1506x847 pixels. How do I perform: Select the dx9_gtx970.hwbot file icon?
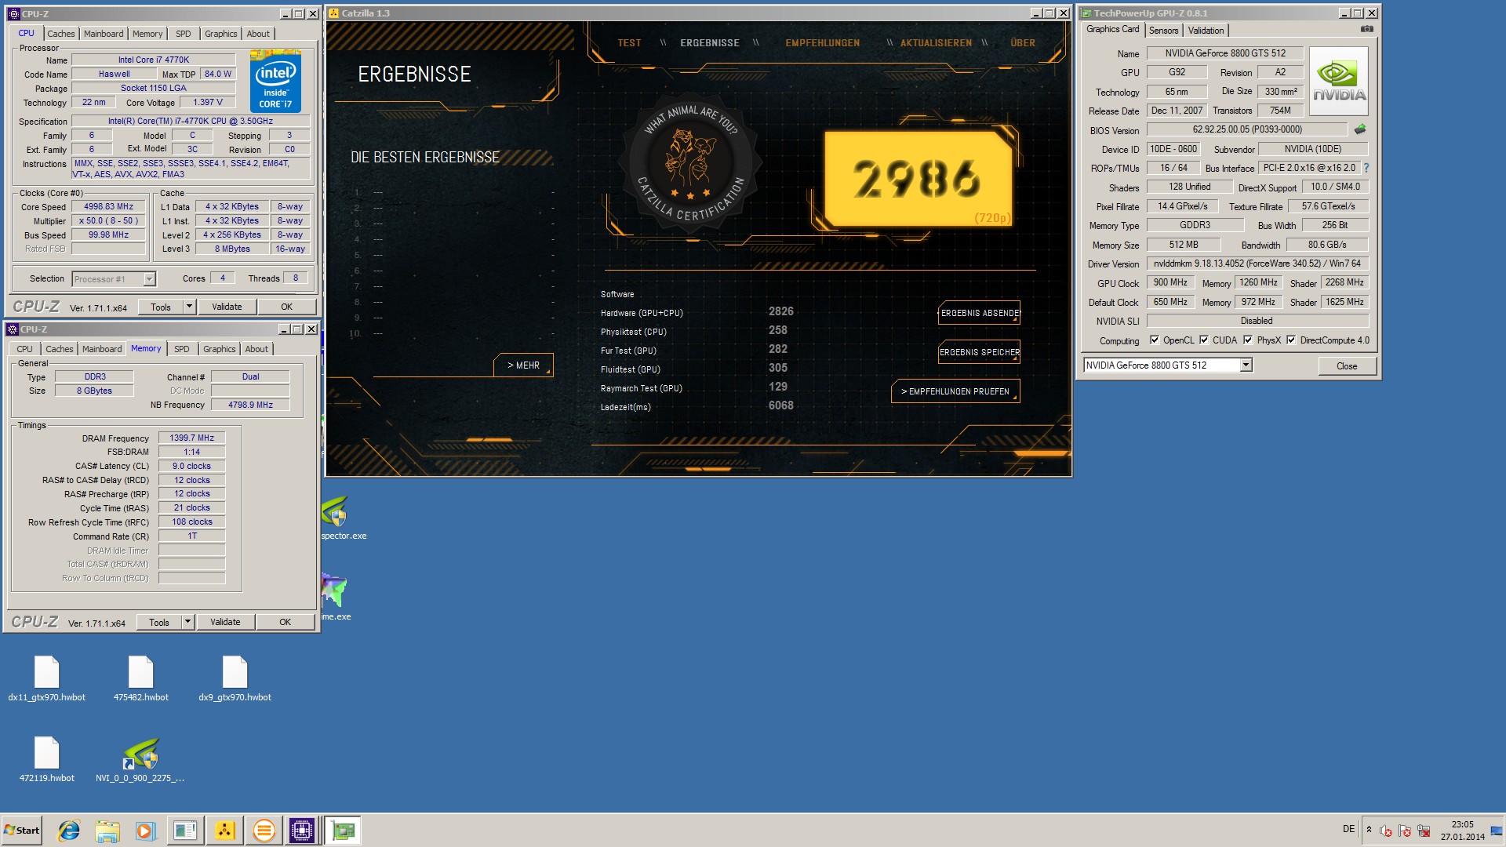(235, 679)
